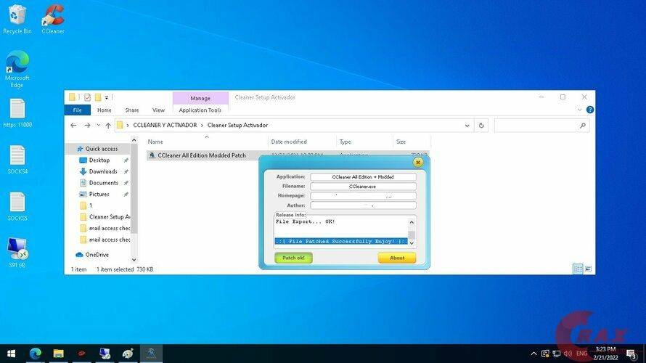The height and width of the screenshot is (363, 646).
Task: Open the Recycle Bin desktop icon
Action: 17,19
